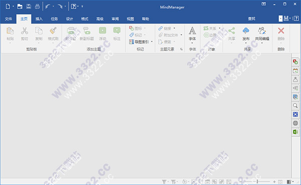Viewport: 301px width, 185px height.
Task: Click the filter funnel in status bar
Action: click(x=164, y=181)
